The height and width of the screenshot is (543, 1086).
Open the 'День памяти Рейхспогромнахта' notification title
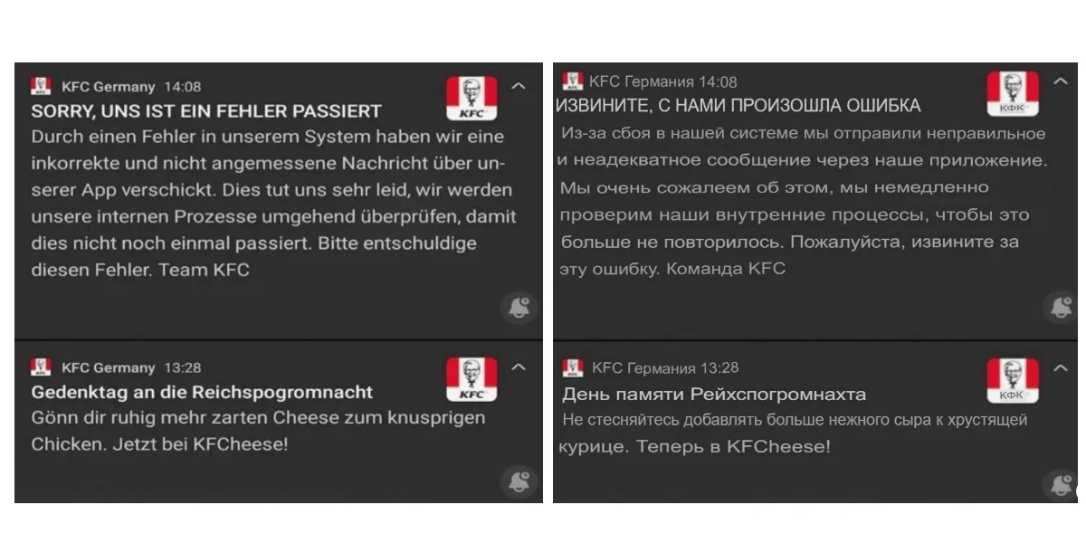pos(714,395)
